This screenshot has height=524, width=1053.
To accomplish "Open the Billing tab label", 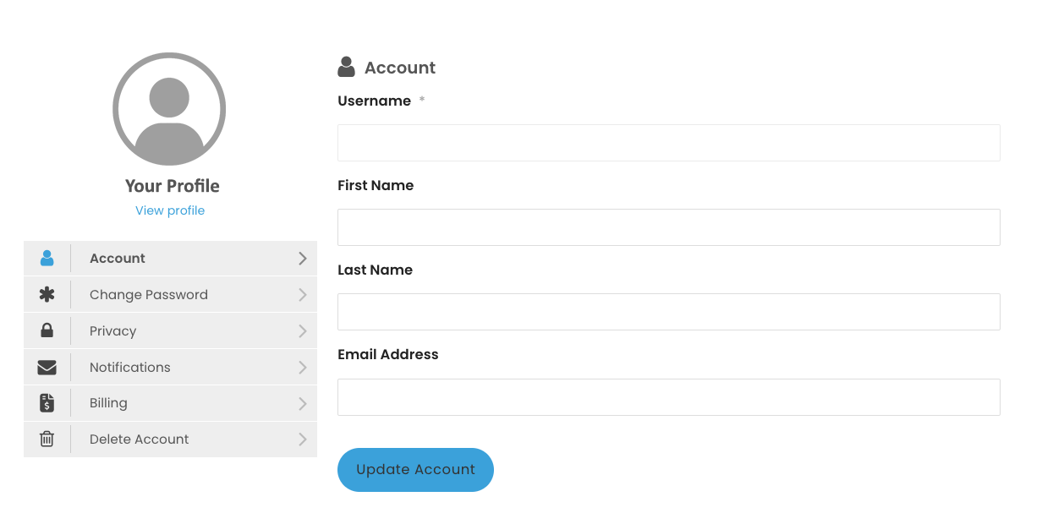I will [108, 403].
